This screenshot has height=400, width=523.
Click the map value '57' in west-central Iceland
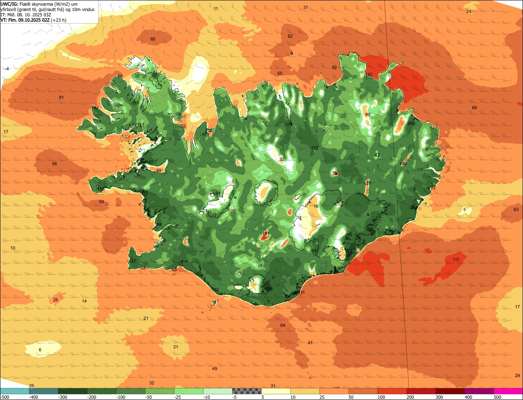234,181
